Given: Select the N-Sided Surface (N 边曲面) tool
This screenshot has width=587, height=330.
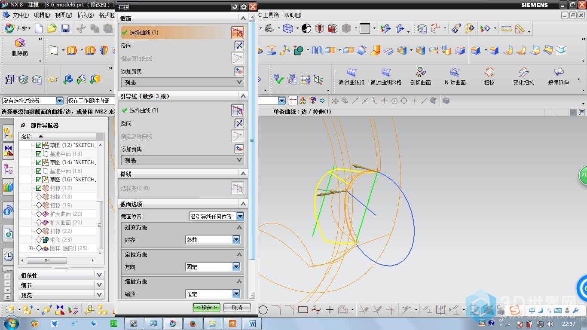Looking at the screenshot, I should 455,77.
